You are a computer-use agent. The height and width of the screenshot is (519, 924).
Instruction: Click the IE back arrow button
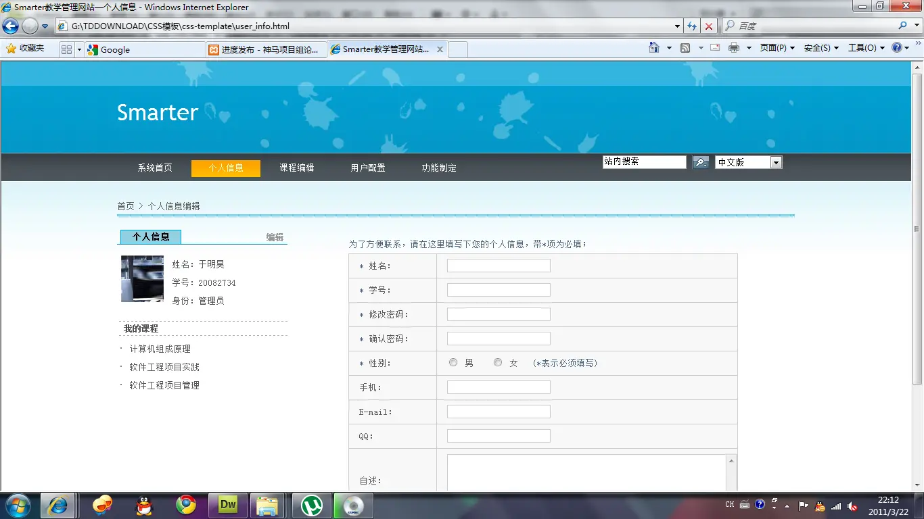[11, 26]
